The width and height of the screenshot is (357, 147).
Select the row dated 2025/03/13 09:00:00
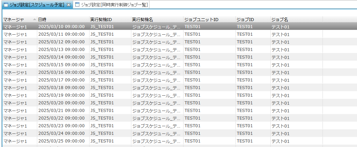pos(61,50)
